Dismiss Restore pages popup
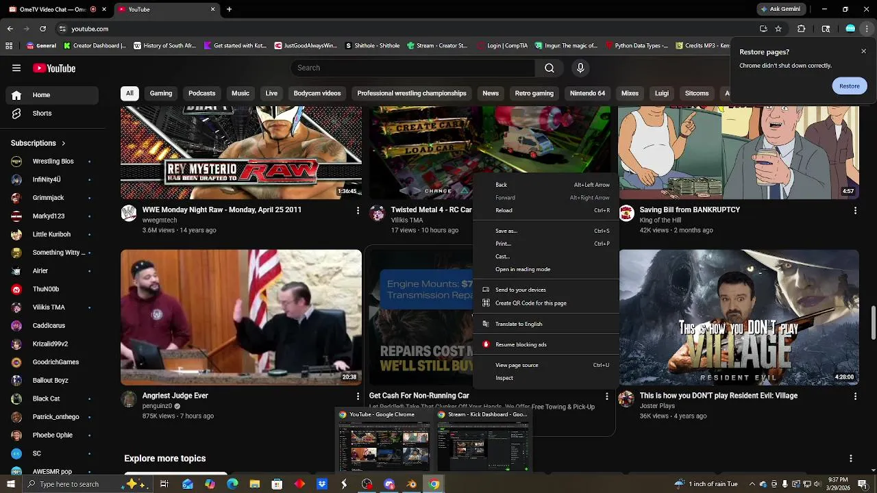This screenshot has height=493, width=877. pos(864,51)
